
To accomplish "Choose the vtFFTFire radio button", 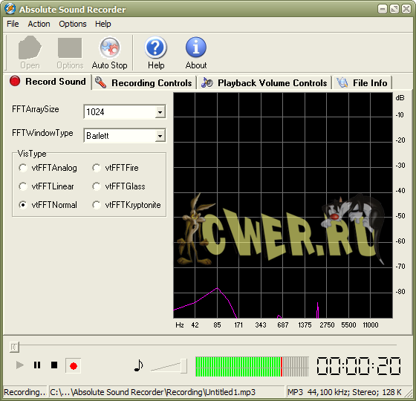I will pyautogui.click(x=97, y=168).
